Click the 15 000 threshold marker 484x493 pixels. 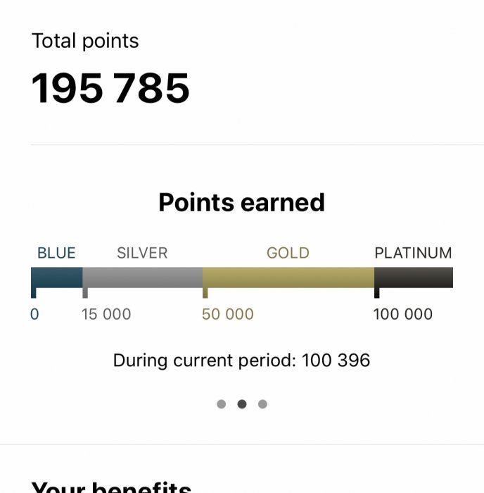pyautogui.click(x=106, y=314)
